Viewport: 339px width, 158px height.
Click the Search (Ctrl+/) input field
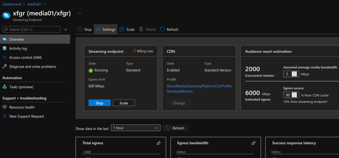(x=31, y=30)
